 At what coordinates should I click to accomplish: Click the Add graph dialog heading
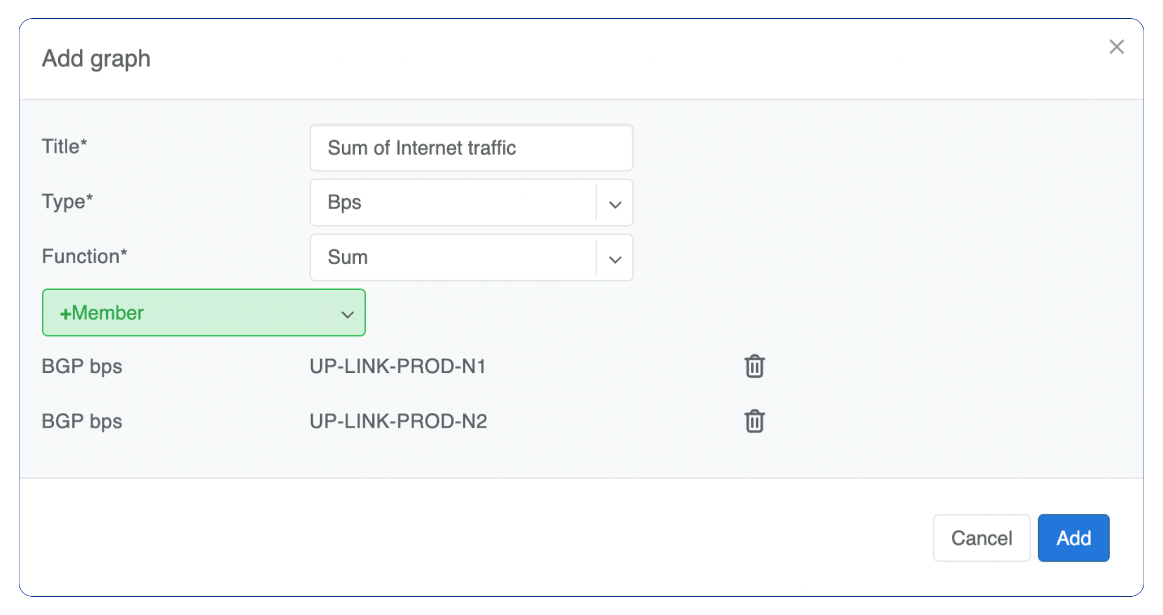point(96,59)
